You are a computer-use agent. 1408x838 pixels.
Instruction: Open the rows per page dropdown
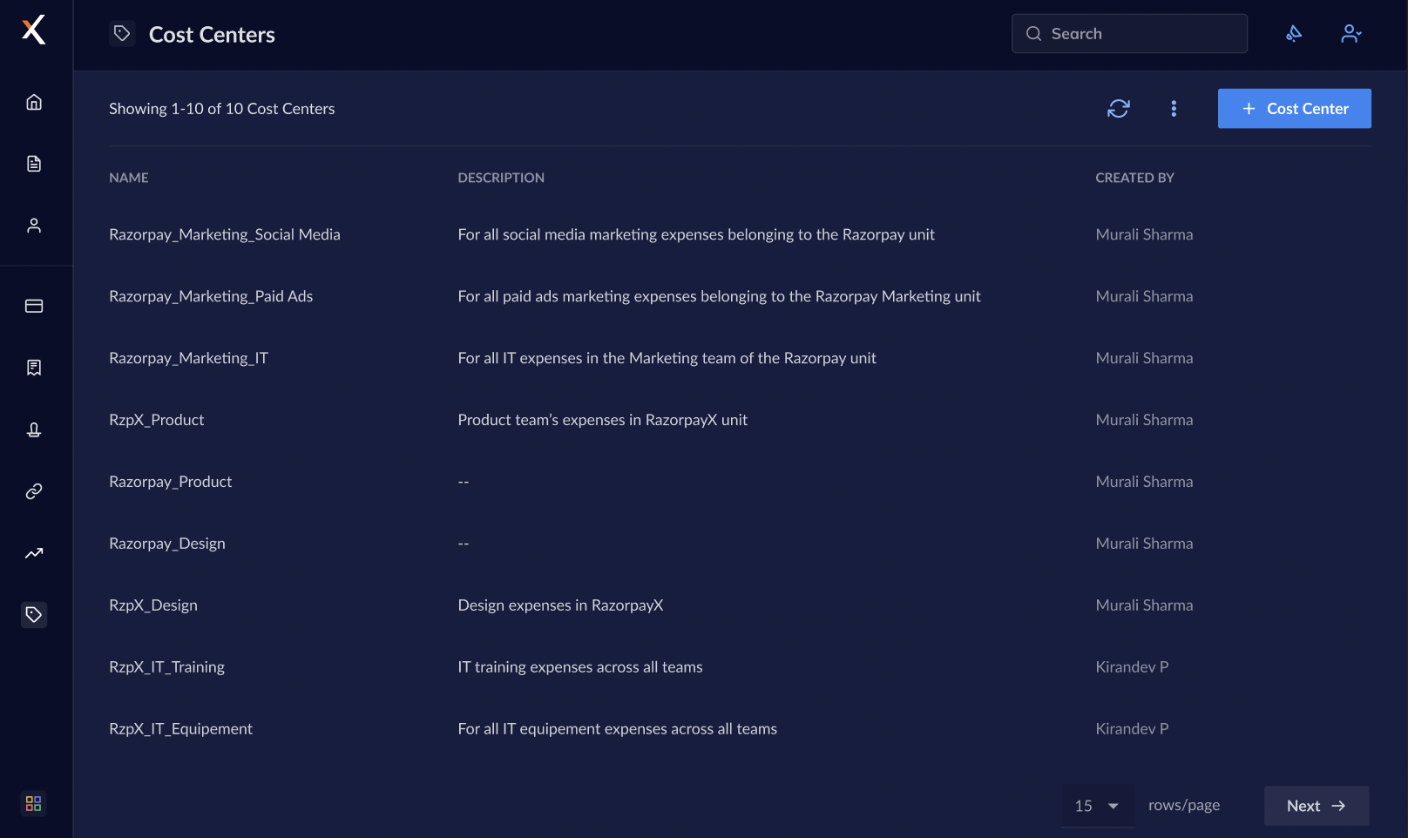point(1098,806)
